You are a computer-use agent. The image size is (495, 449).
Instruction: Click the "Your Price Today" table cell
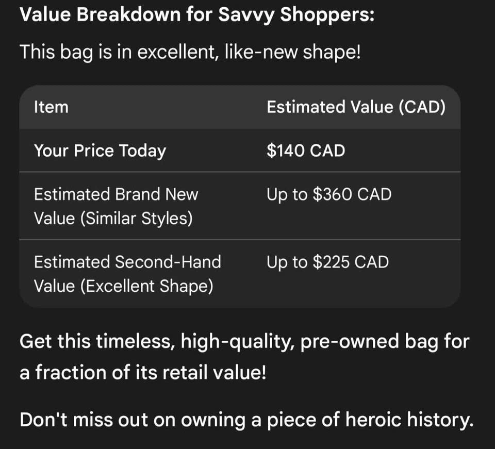click(x=100, y=151)
